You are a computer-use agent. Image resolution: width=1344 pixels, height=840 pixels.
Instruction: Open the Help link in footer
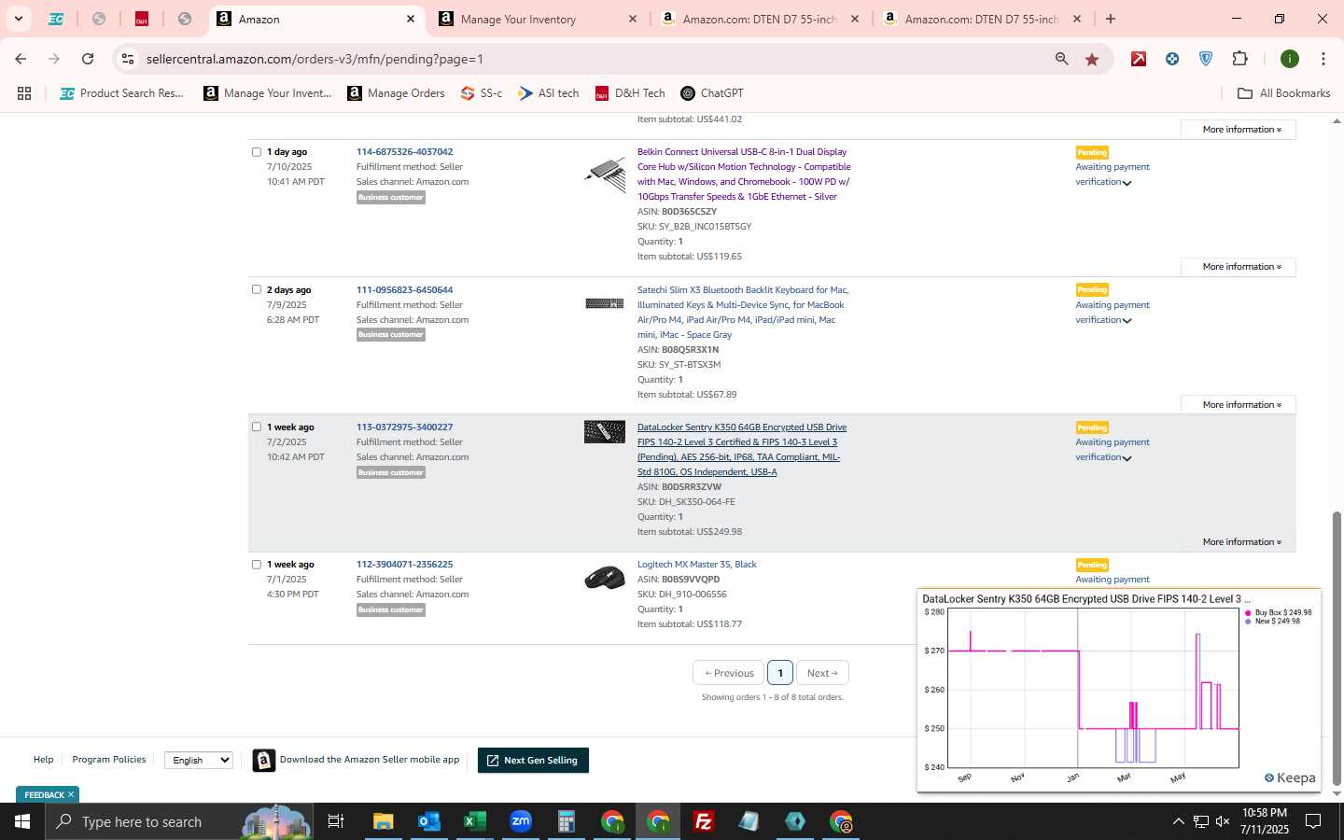pyautogui.click(x=44, y=760)
